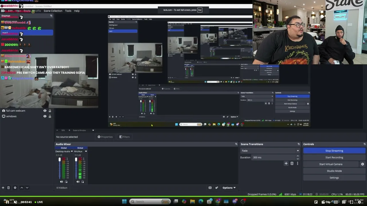Enter fullscreen in the video player
This screenshot has height=206, width=367.
pyautogui.click(x=352, y=202)
